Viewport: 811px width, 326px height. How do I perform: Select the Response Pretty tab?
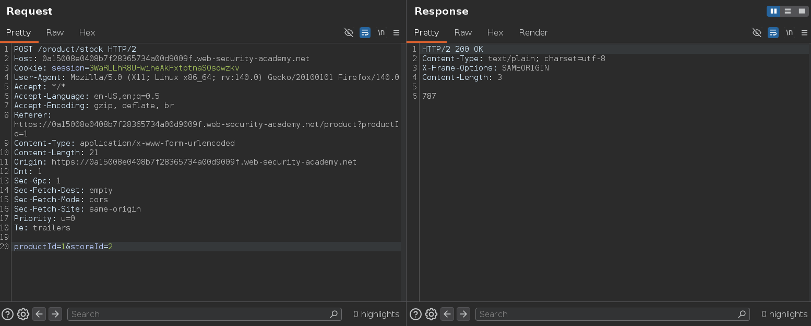tap(427, 32)
